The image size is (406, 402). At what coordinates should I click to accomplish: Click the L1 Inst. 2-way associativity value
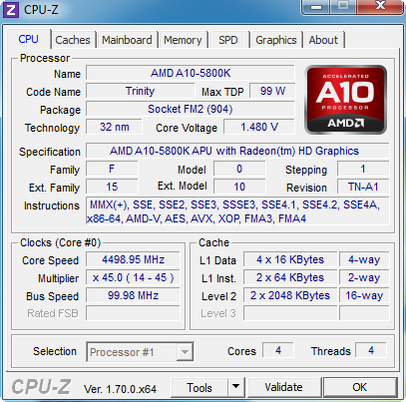[x=364, y=277]
